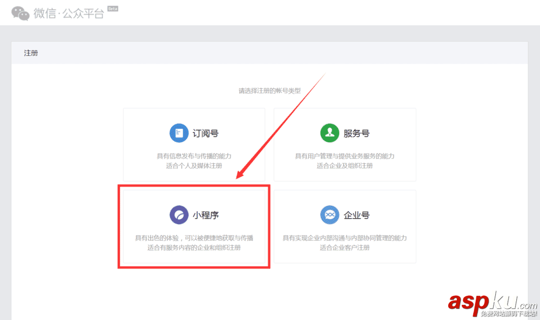Click the green 服务号 person icon
This screenshot has height=320, width=540.
pyautogui.click(x=329, y=133)
